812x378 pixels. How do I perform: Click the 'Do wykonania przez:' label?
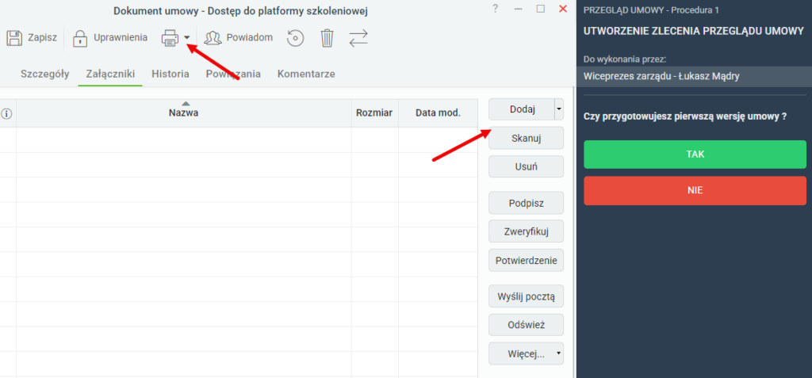(x=625, y=59)
